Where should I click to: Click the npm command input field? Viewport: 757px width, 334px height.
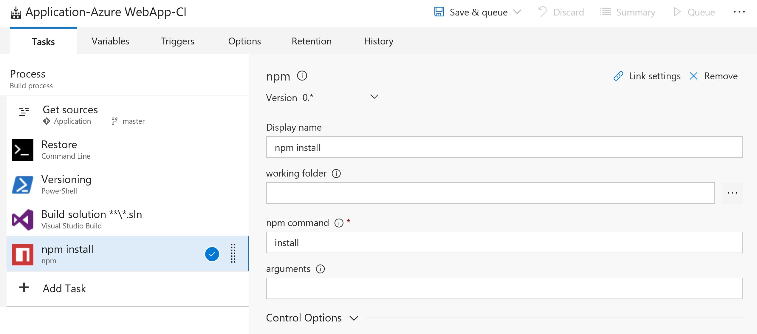(504, 242)
